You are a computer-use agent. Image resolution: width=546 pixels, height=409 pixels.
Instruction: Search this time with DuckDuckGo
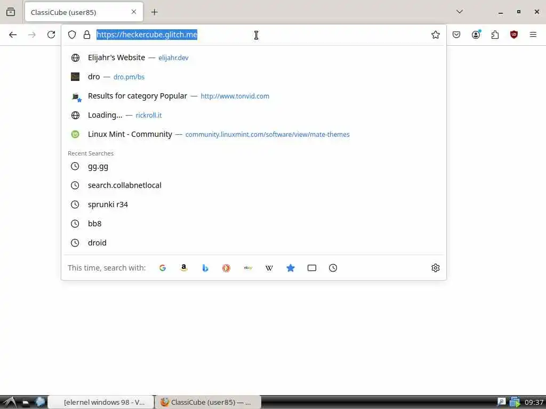pos(226,268)
